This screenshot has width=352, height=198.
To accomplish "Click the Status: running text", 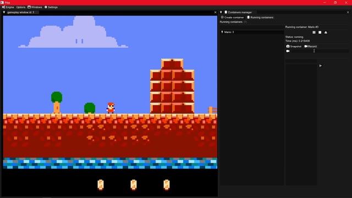I will point(294,37).
